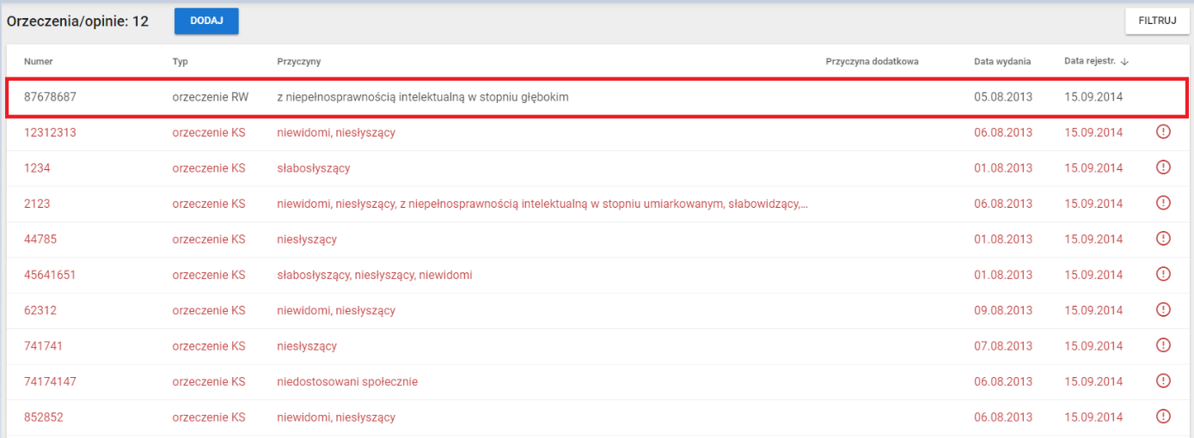Viewport: 1194px width, 438px height.
Task: Click warning icon in row 45641651
Action: pyautogui.click(x=1164, y=274)
